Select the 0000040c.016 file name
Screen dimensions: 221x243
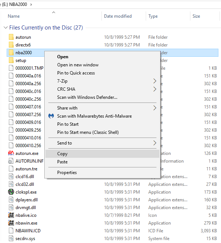[x=28, y=91]
